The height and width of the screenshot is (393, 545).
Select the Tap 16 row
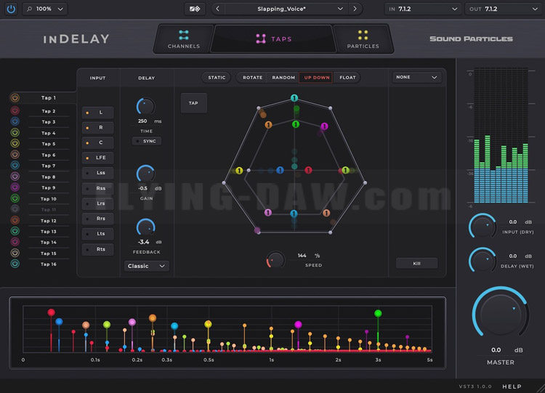(48, 264)
